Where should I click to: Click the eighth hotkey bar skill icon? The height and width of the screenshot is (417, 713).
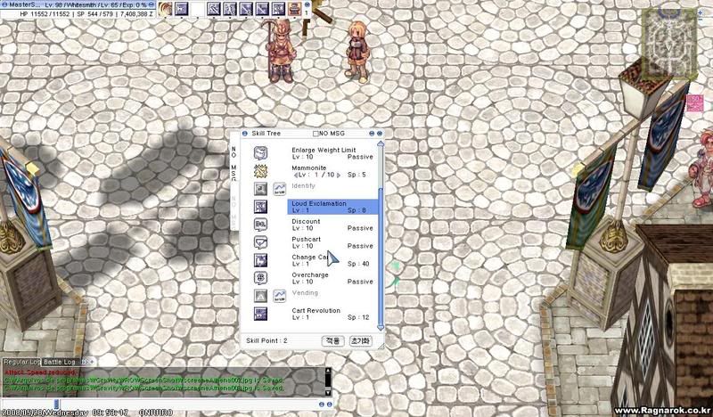tap(278, 9)
